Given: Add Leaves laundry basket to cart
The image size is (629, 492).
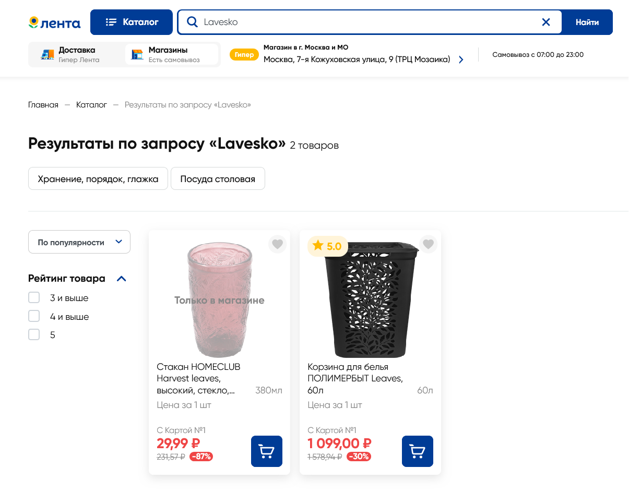Looking at the screenshot, I should pos(417,451).
